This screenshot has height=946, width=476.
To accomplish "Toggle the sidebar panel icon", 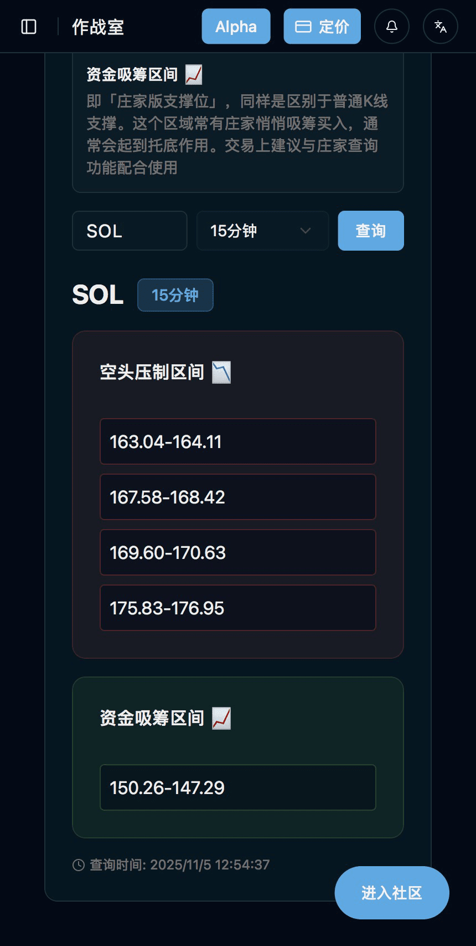I will (x=29, y=27).
